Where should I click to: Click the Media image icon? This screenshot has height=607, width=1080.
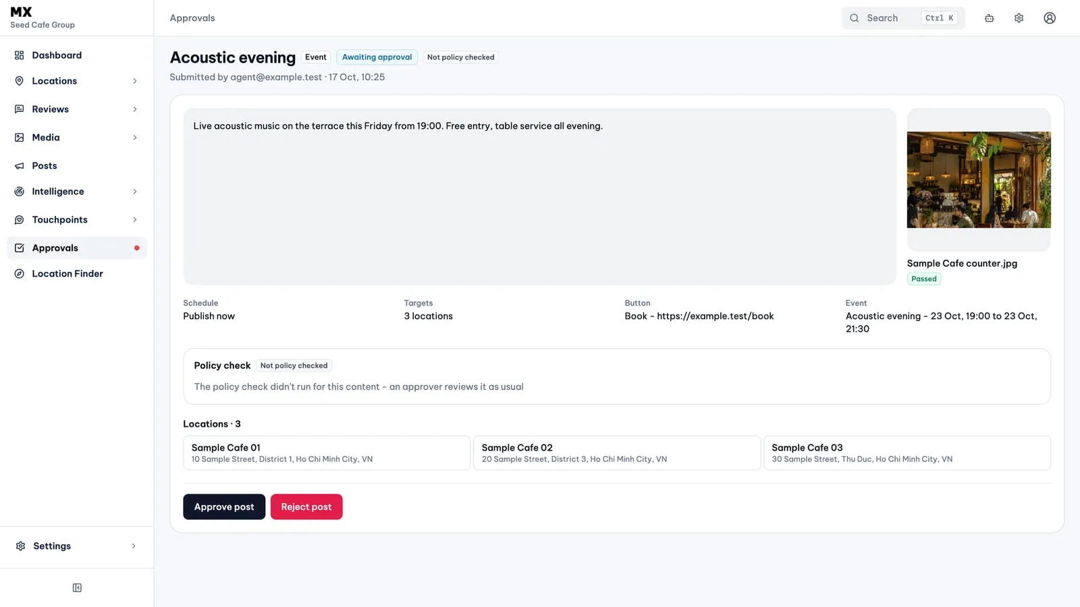coord(20,138)
